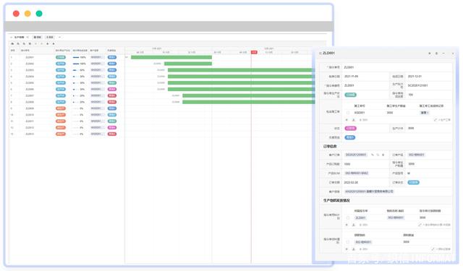
Task: Expand the overflow dots after the view buttons
Action: pyautogui.click(x=59, y=37)
